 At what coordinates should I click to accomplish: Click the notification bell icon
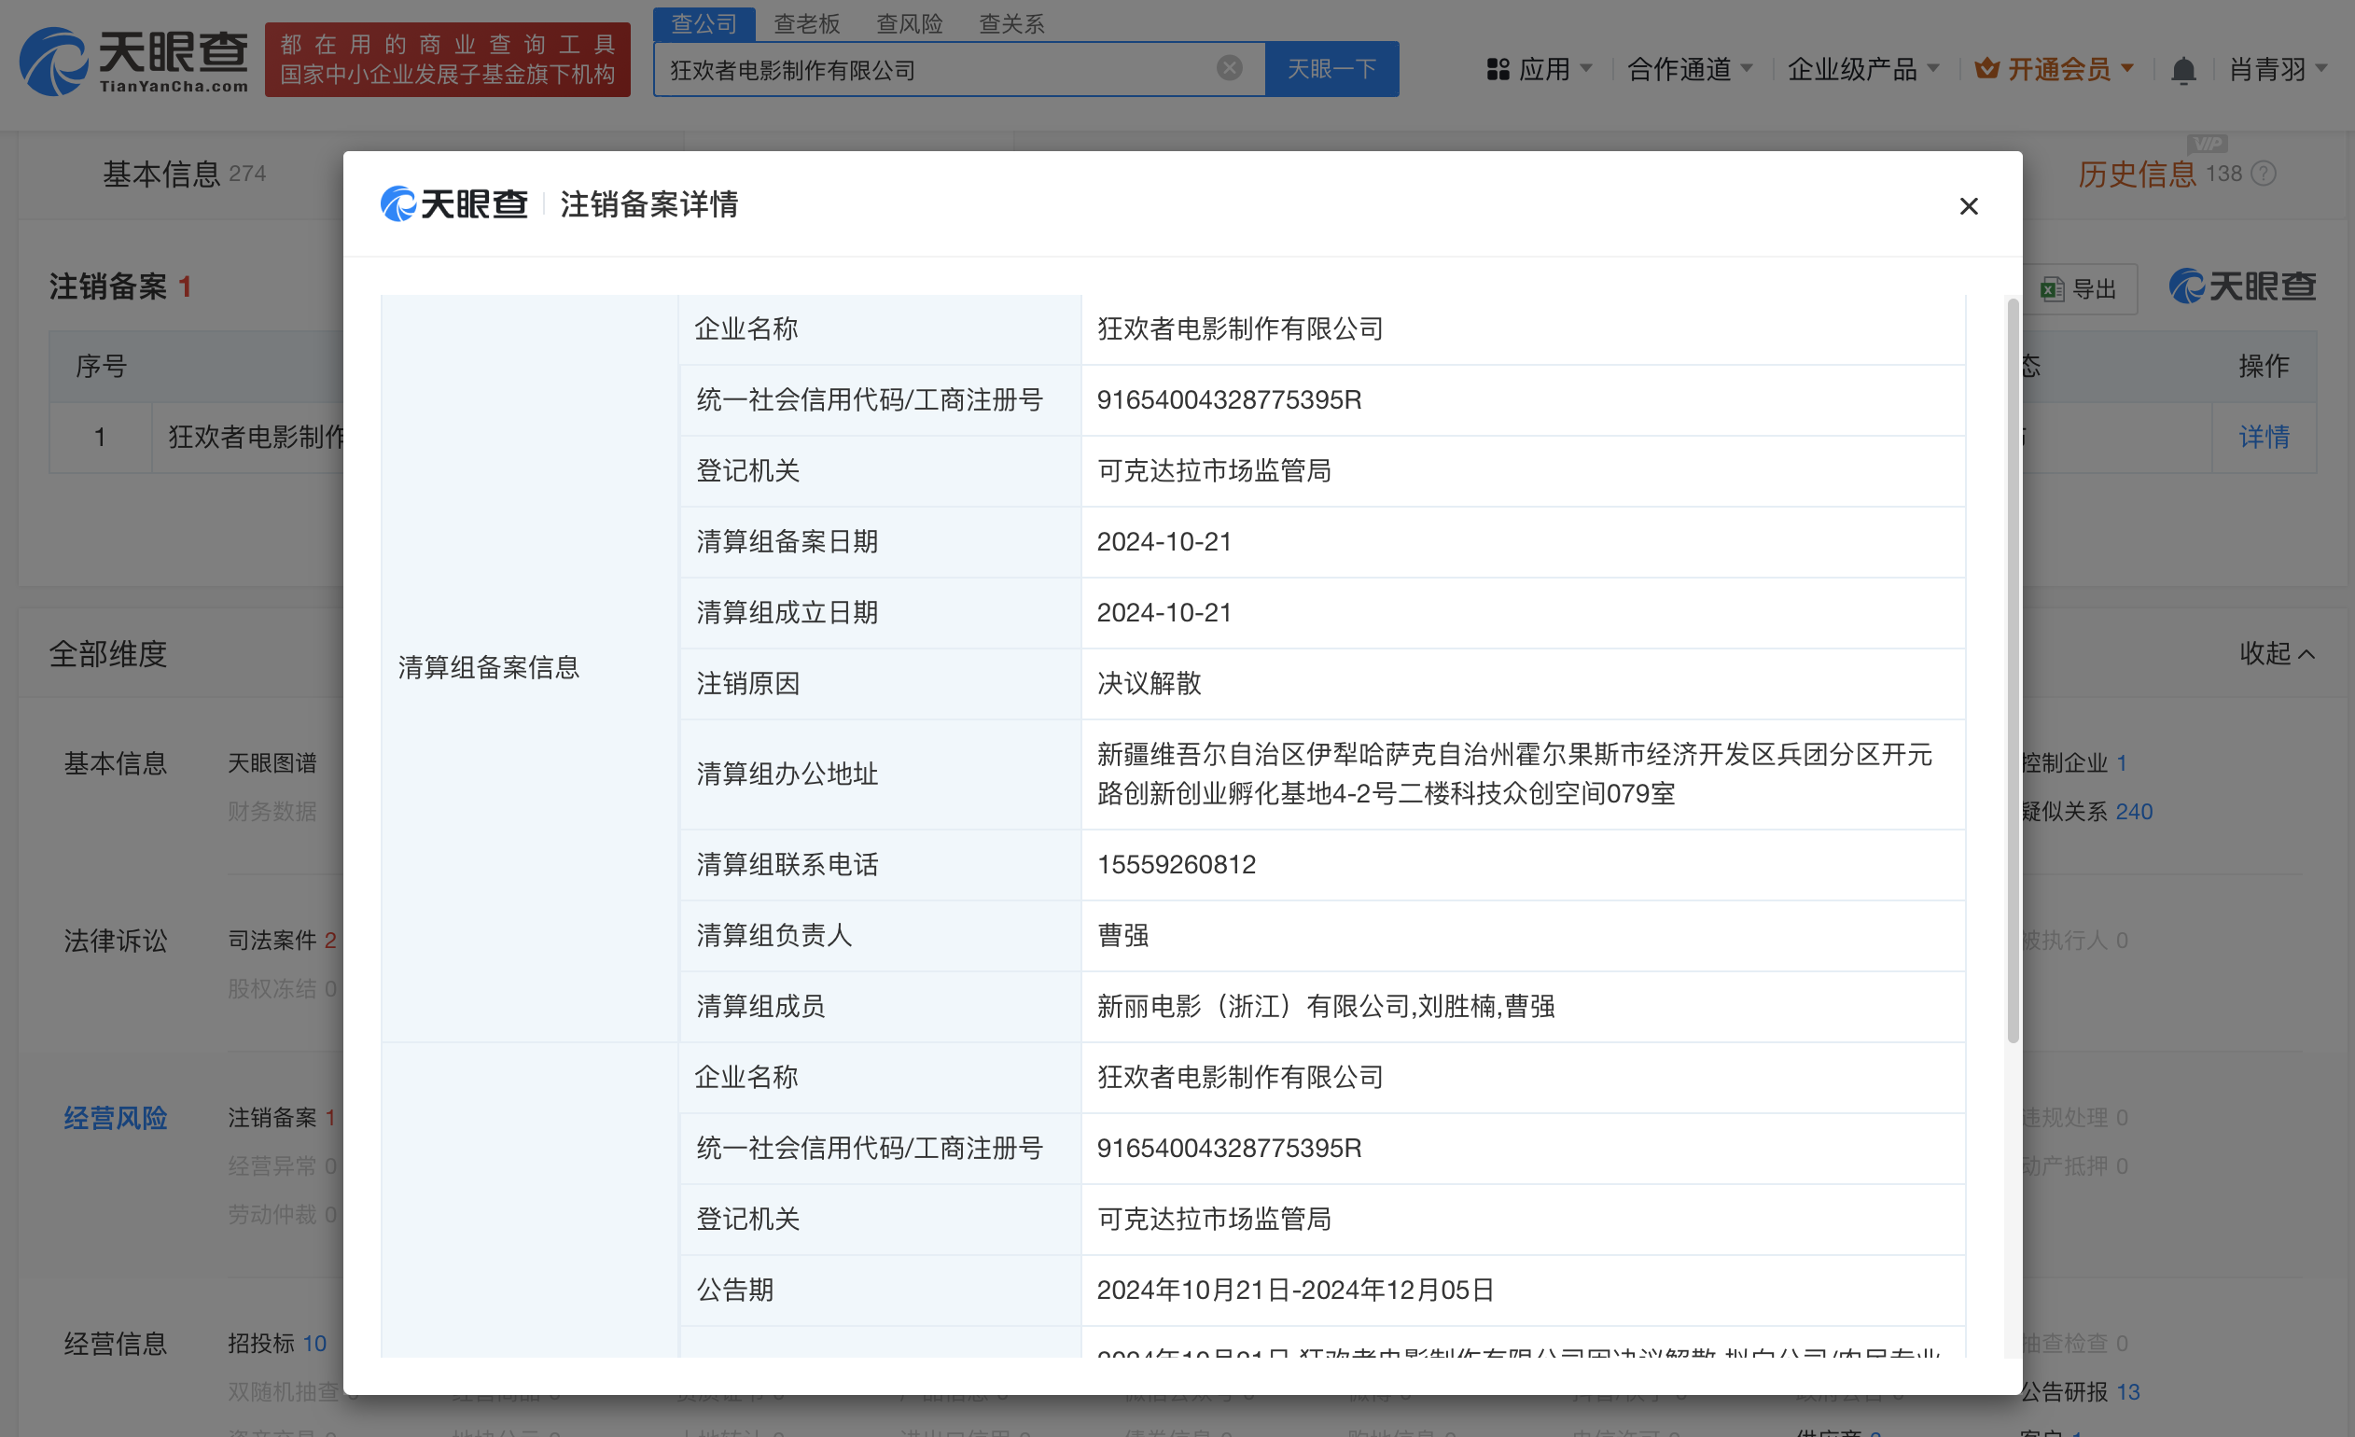(2182, 71)
